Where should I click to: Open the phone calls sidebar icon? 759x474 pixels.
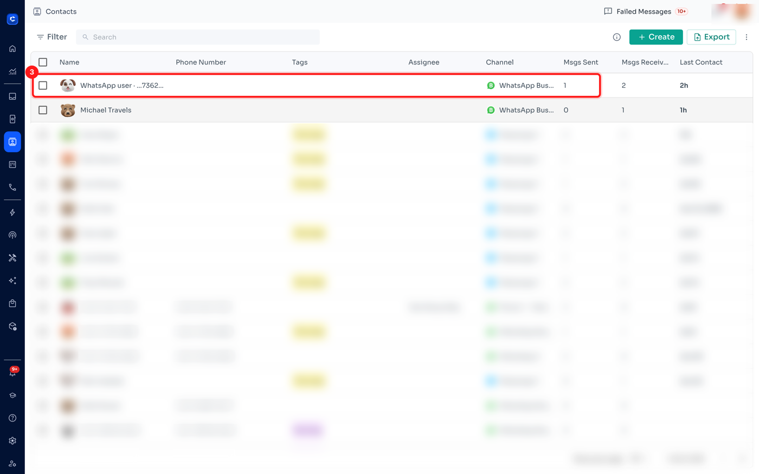point(12,187)
